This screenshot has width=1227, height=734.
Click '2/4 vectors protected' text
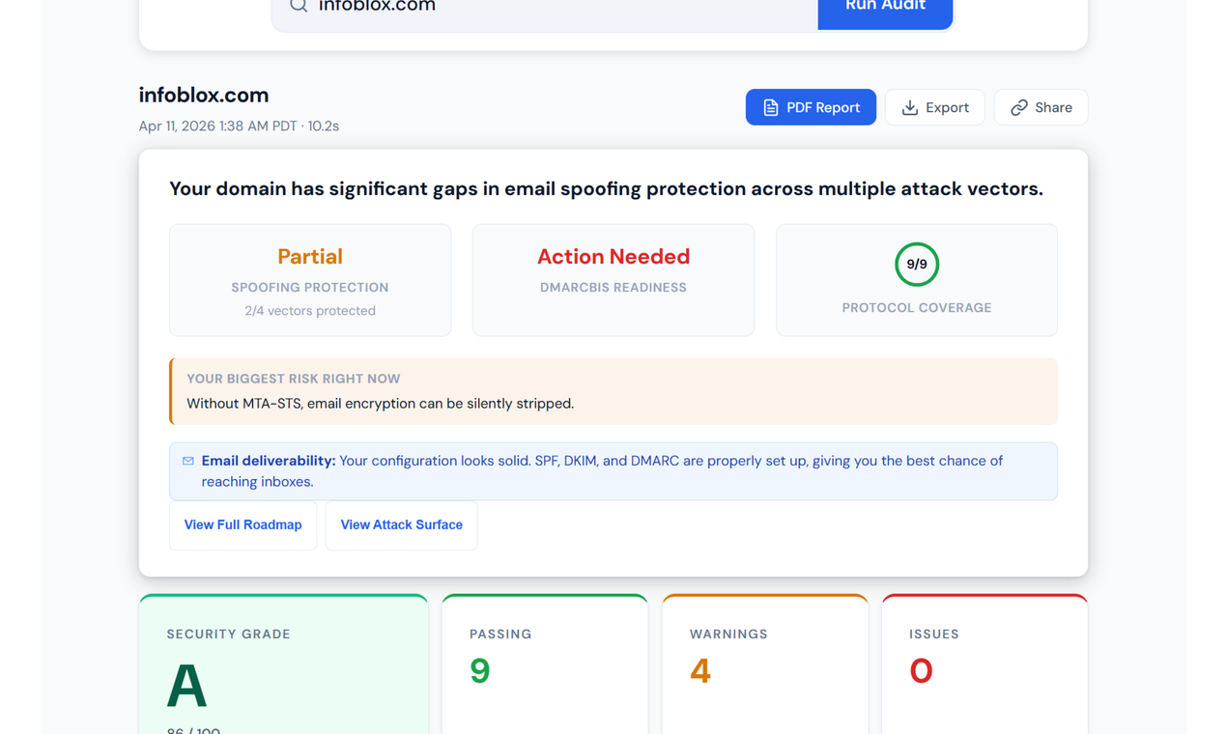click(310, 311)
